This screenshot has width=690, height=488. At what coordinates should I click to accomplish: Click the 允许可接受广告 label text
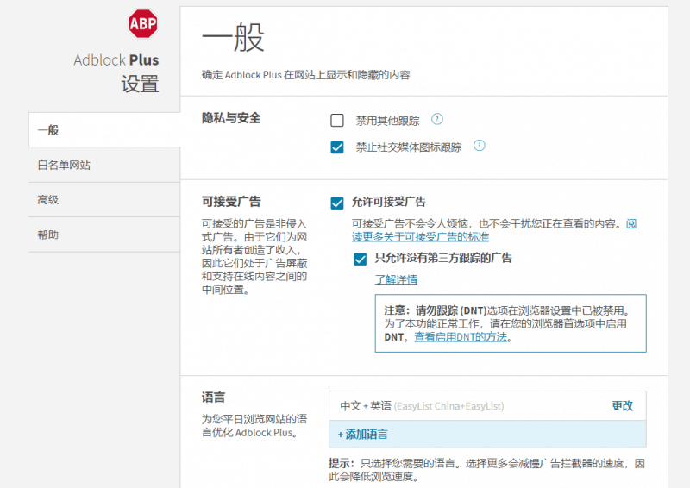pyautogui.click(x=389, y=202)
